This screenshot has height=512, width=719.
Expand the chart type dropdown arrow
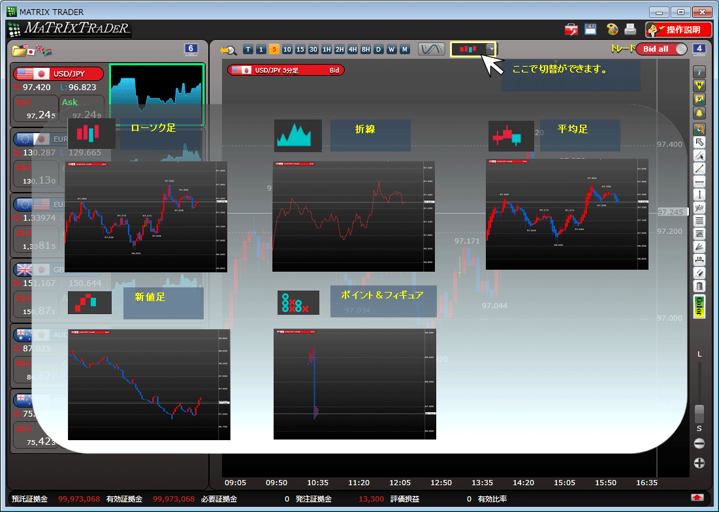pos(491,49)
